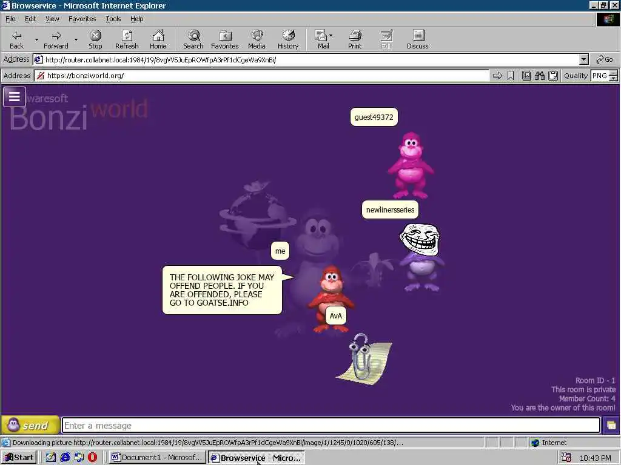Click the first quick launch desktop icon
The width and height of the screenshot is (621, 465).
(x=51, y=457)
